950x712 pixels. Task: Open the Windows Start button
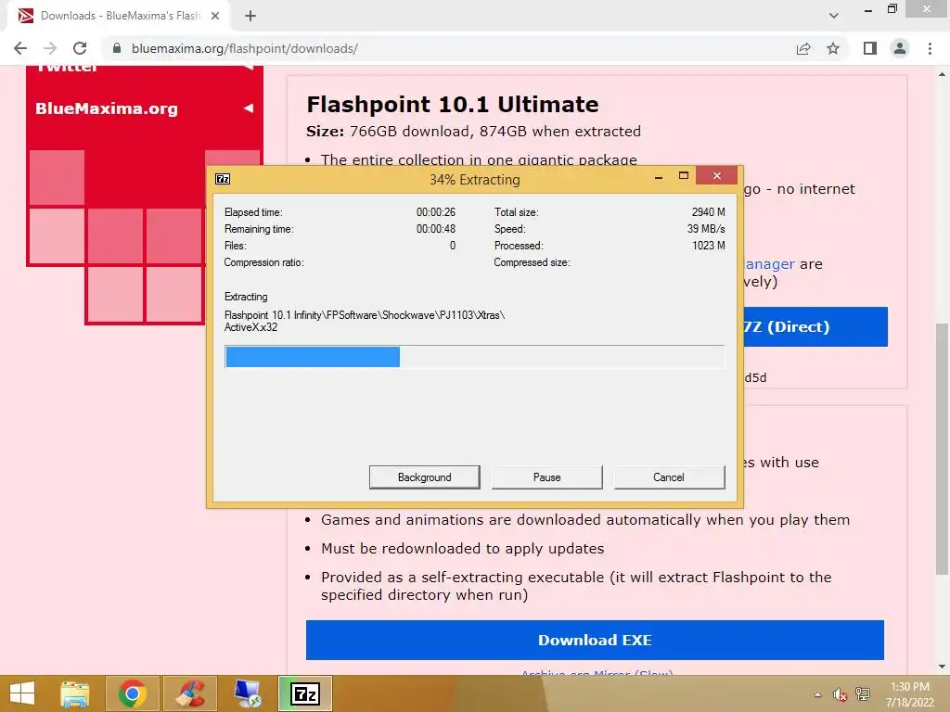(22, 693)
